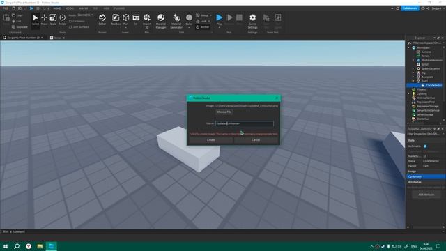Click the Name input field in the dialog
The height and width of the screenshot is (251, 446).
(245, 123)
